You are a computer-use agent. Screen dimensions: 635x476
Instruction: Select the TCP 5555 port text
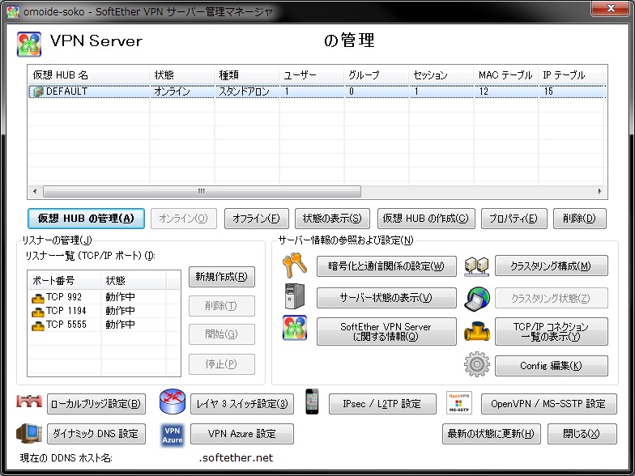pos(66,325)
